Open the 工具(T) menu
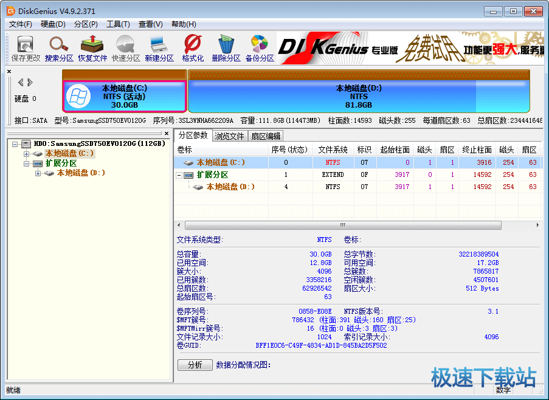 coord(118,24)
